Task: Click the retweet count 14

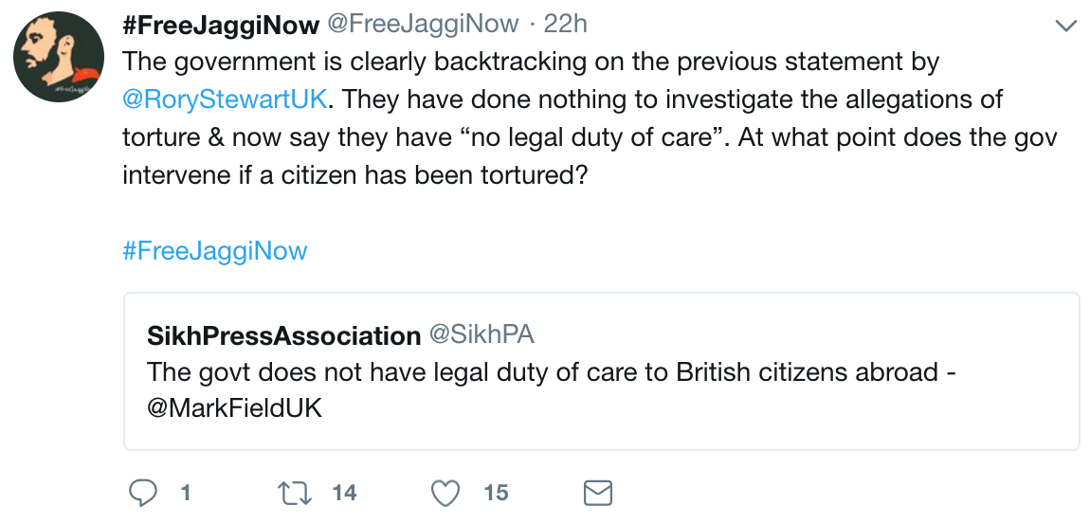Action: pyautogui.click(x=344, y=493)
